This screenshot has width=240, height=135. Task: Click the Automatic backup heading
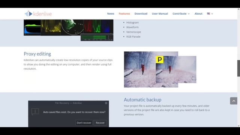[142, 100]
